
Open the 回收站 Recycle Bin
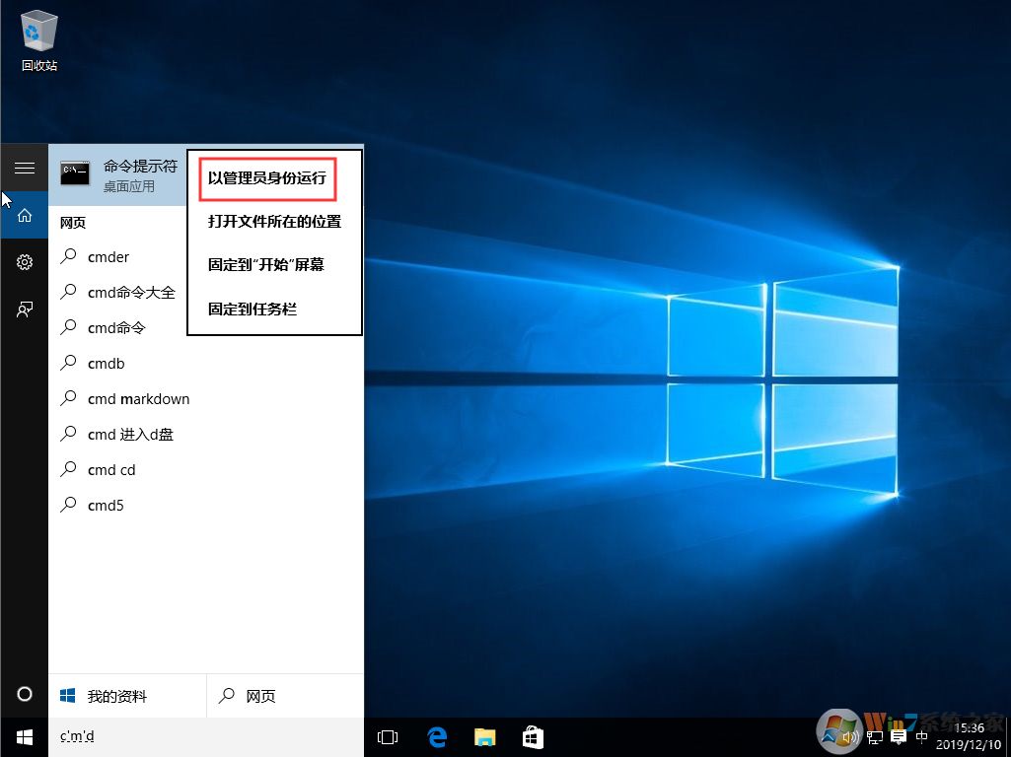pyautogui.click(x=37, y=34)
